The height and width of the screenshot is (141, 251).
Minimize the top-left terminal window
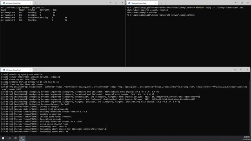[110, 3]
